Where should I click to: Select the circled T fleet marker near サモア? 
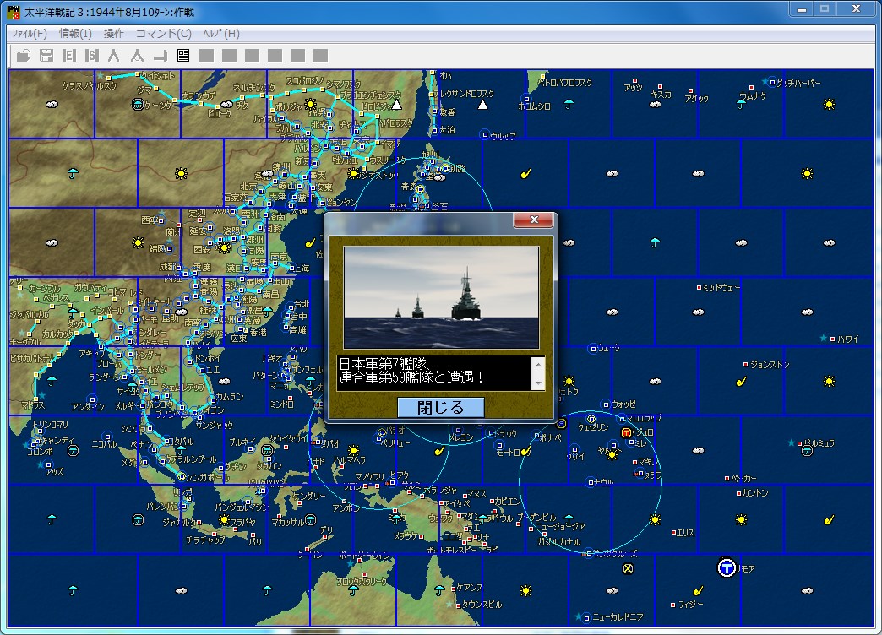click(x=727, y=567)
